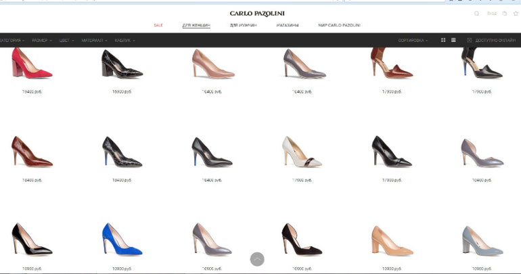
Task: Click the Carlo Pazolini logo
Action: [x=256, y=14]
